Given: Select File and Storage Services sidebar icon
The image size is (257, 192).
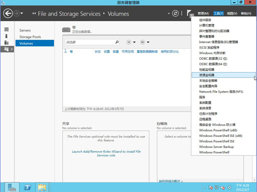Looking at the screenshot, I should [7, 49].
